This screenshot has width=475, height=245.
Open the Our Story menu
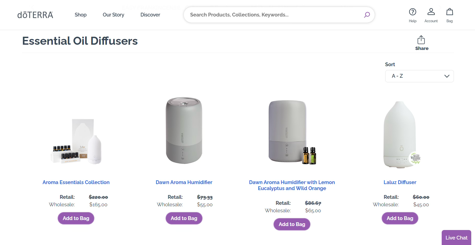tap(113, 15)
